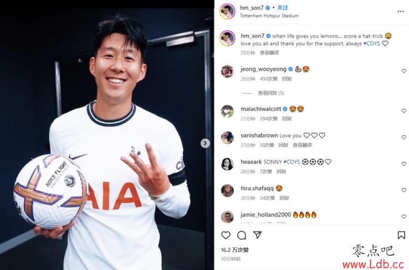Follow hm_son7 via the blue 关注 link
Image resolution: width=409 pixels, height=270 pixels.
pos(282,8)
